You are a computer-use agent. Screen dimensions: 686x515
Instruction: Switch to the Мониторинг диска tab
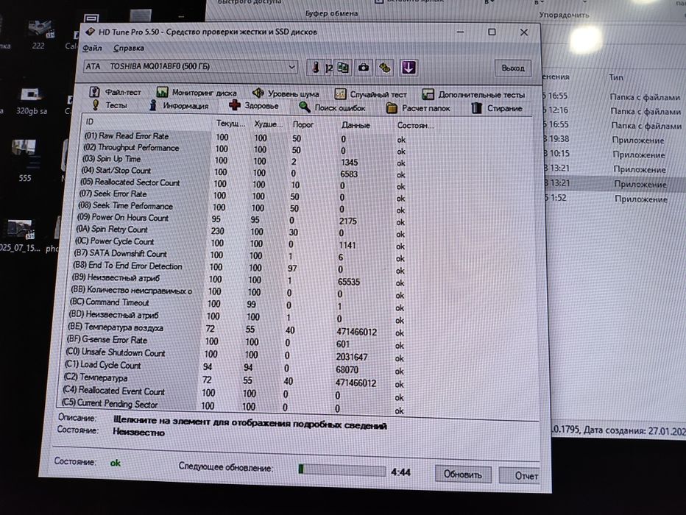[x=197, y=92]
